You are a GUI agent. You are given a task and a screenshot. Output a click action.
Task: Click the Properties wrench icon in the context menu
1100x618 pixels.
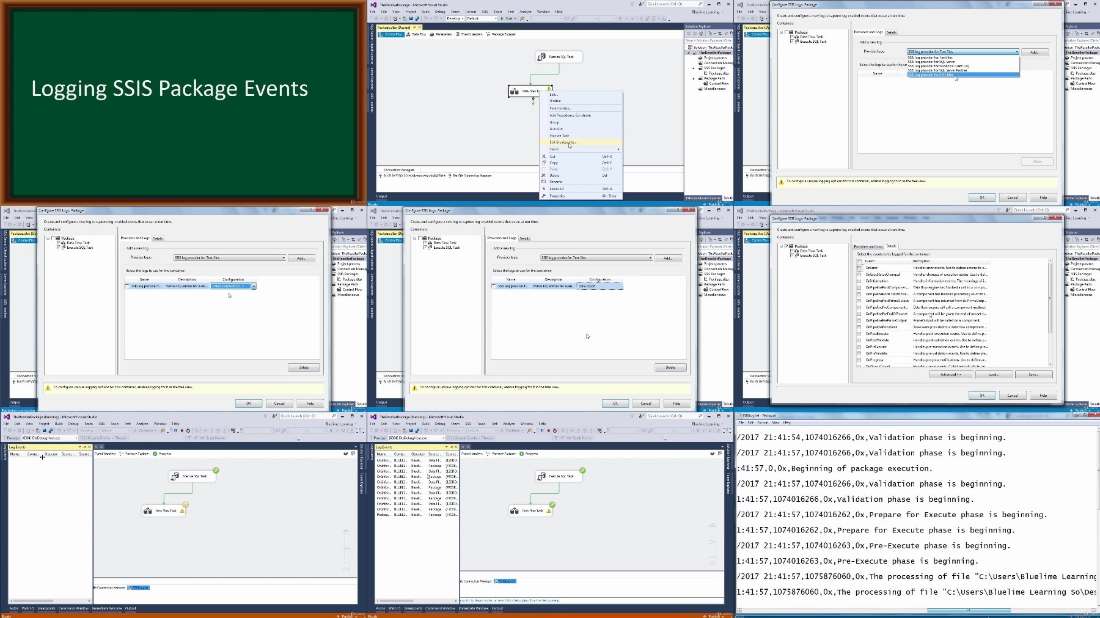tap(543, 196)
